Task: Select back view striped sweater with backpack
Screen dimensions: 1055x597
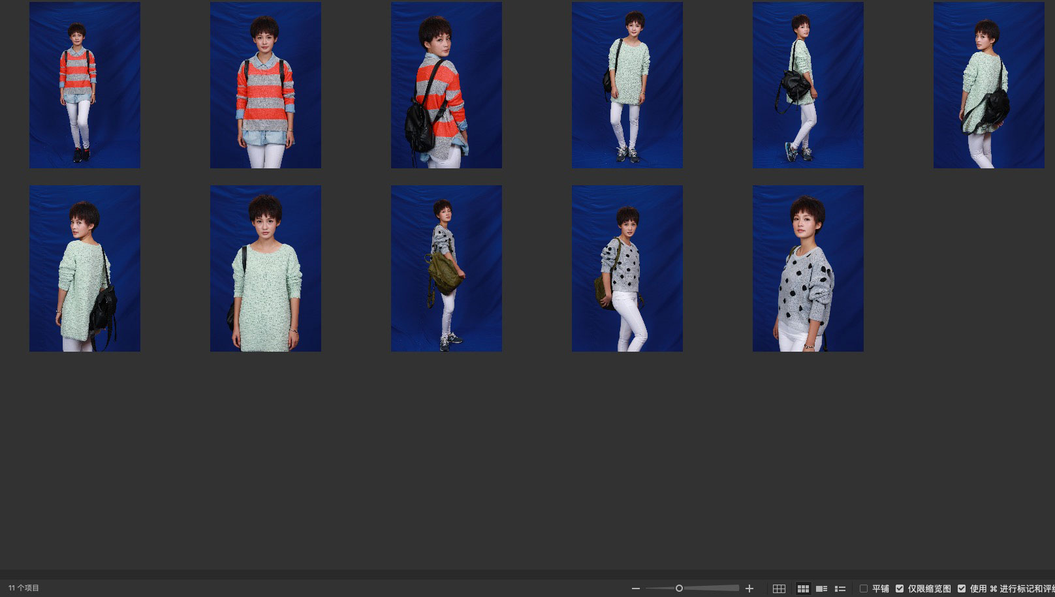Action: coord(447,85)
